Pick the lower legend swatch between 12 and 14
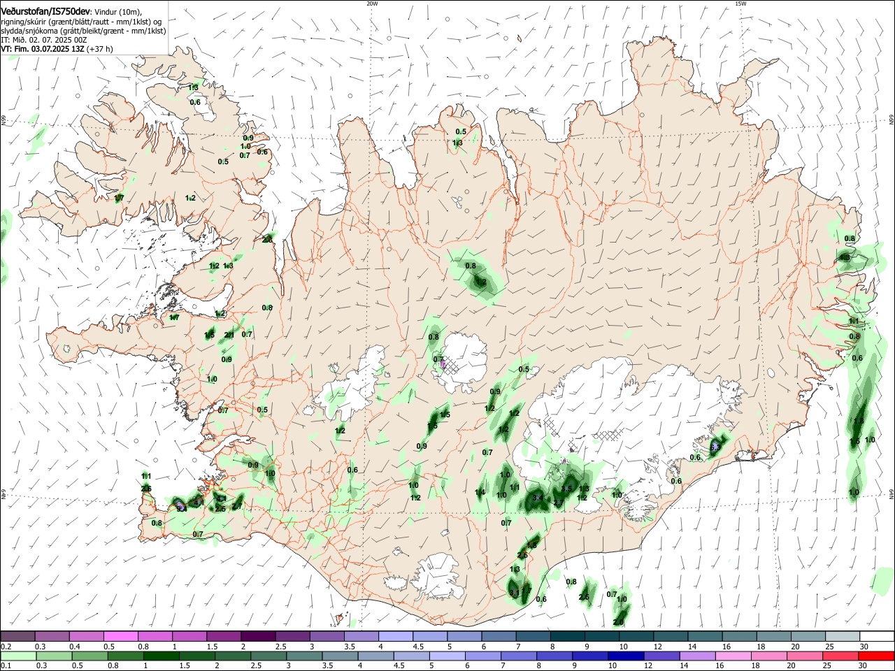This screenshot has width=895, height=671. [x=660, y=656]
